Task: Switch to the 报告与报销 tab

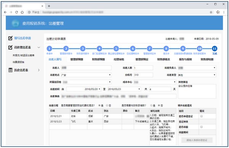Action: click(185, 59)
